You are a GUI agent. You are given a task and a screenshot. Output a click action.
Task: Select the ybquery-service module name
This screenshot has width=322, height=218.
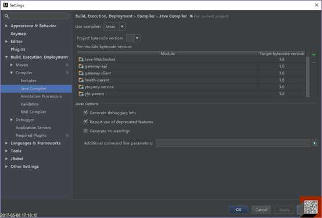[x=99, y=87]
